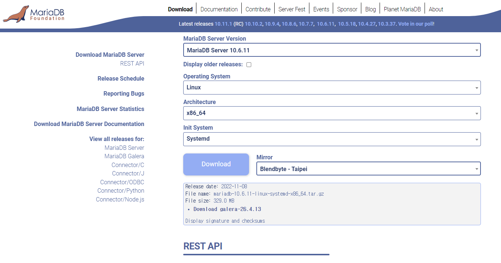Open the Download menu item
The image size is (501, 263).
180,9
